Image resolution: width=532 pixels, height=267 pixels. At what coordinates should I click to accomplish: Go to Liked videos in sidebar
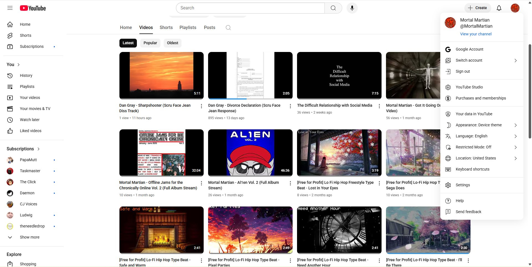click(30, 131)
